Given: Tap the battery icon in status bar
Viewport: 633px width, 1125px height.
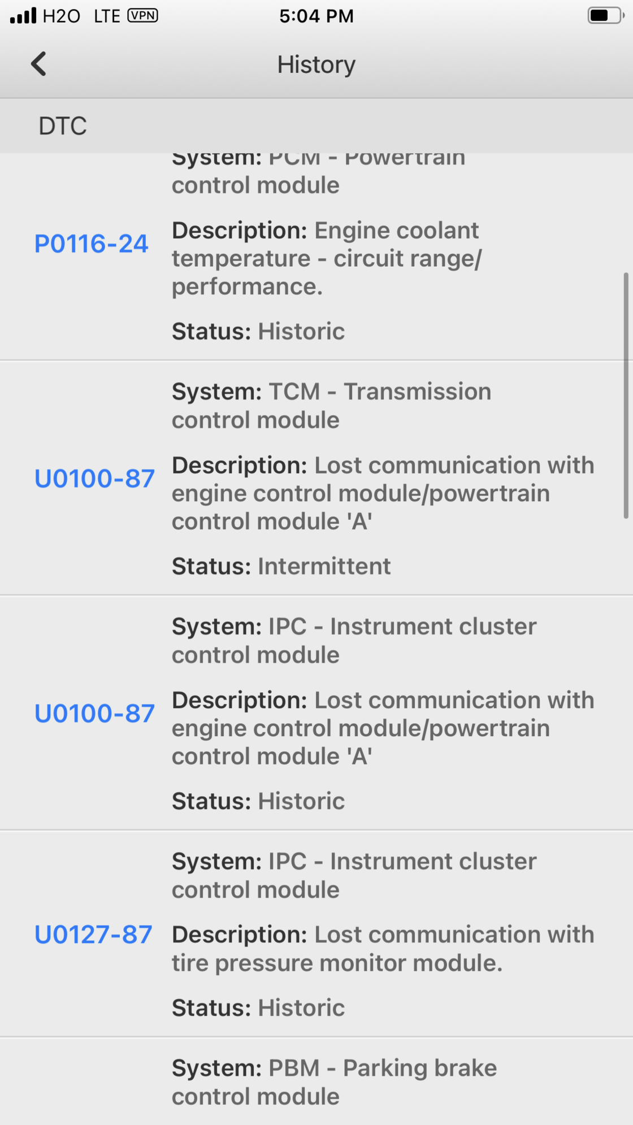Looking at the screenshot, I should click(605, 16).
